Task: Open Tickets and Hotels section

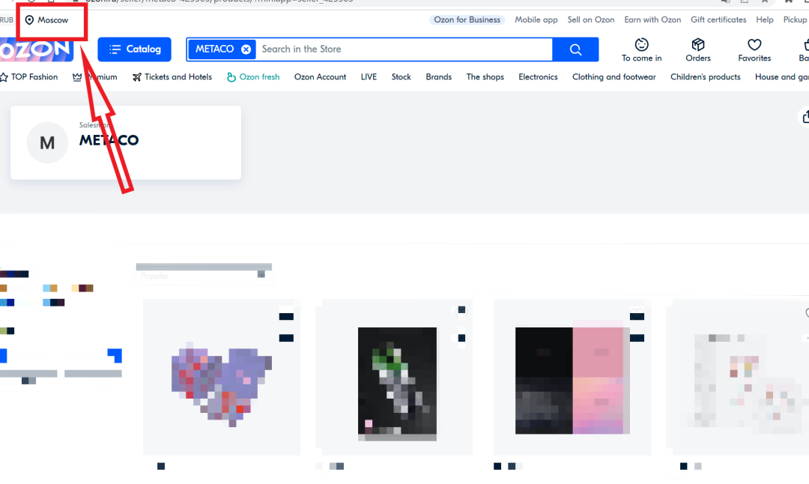Action: click(172, 77)
